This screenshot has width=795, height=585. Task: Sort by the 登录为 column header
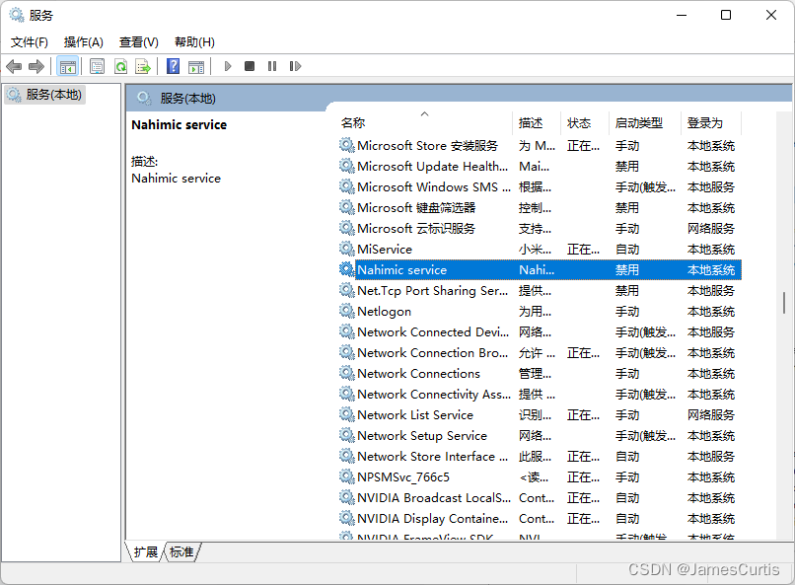710,122
